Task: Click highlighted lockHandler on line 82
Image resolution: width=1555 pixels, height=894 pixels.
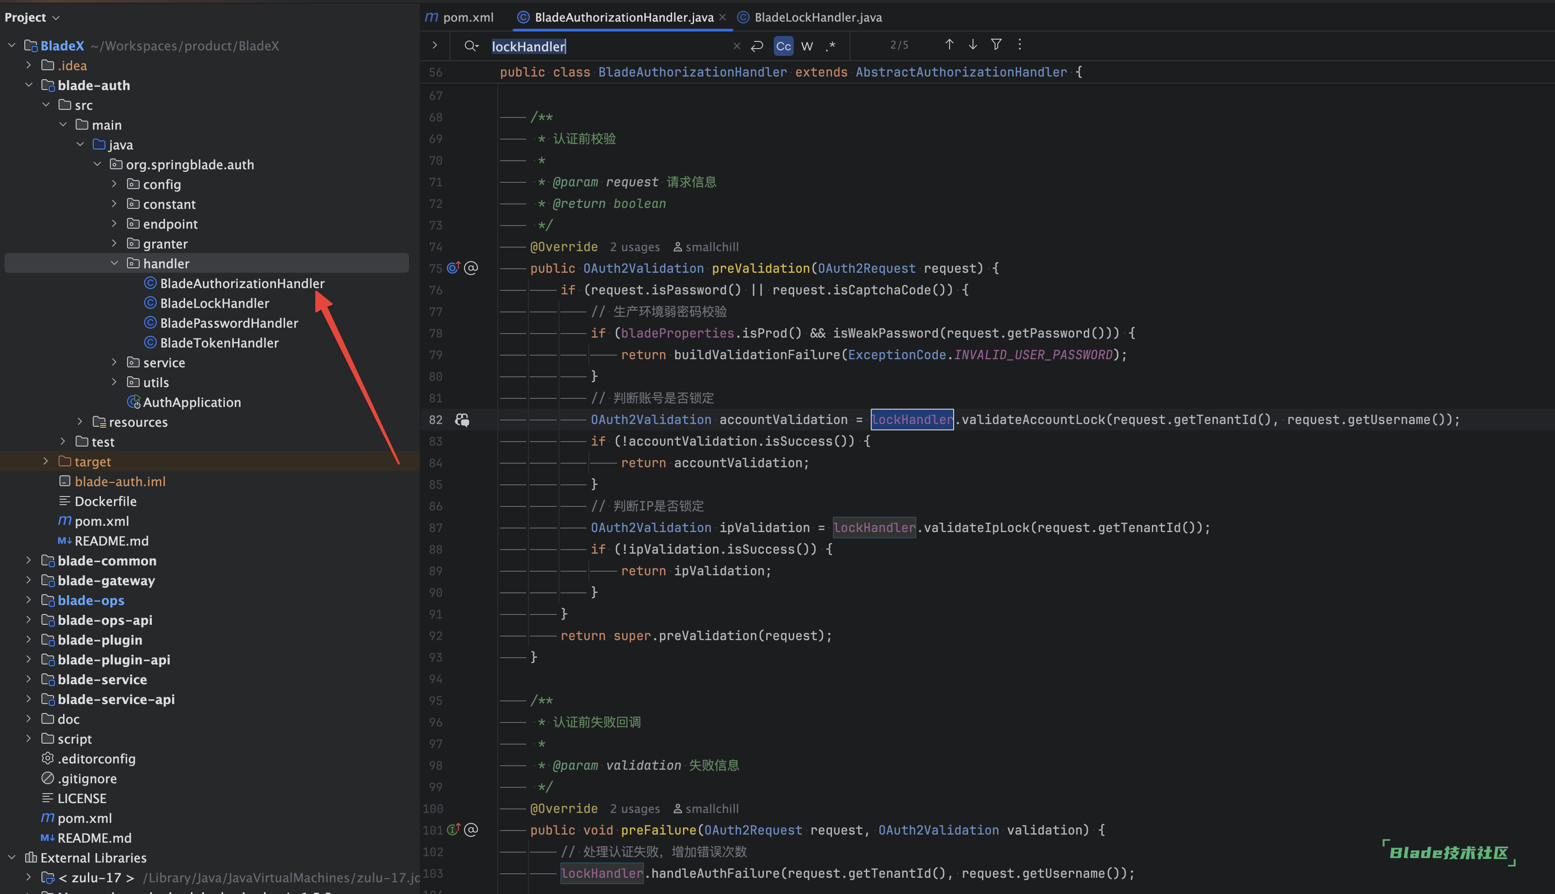Action: [x=912, y=420]
